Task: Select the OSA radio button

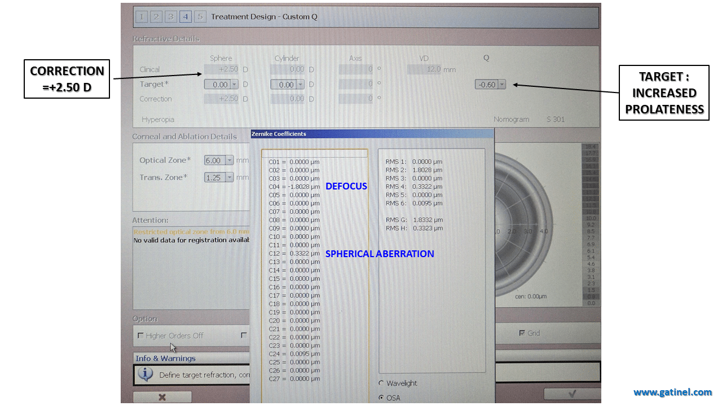Action: [x=381, y=398]
